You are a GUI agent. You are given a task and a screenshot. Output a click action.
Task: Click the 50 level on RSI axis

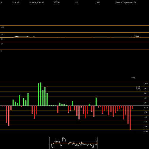click(x=2, y=39)
